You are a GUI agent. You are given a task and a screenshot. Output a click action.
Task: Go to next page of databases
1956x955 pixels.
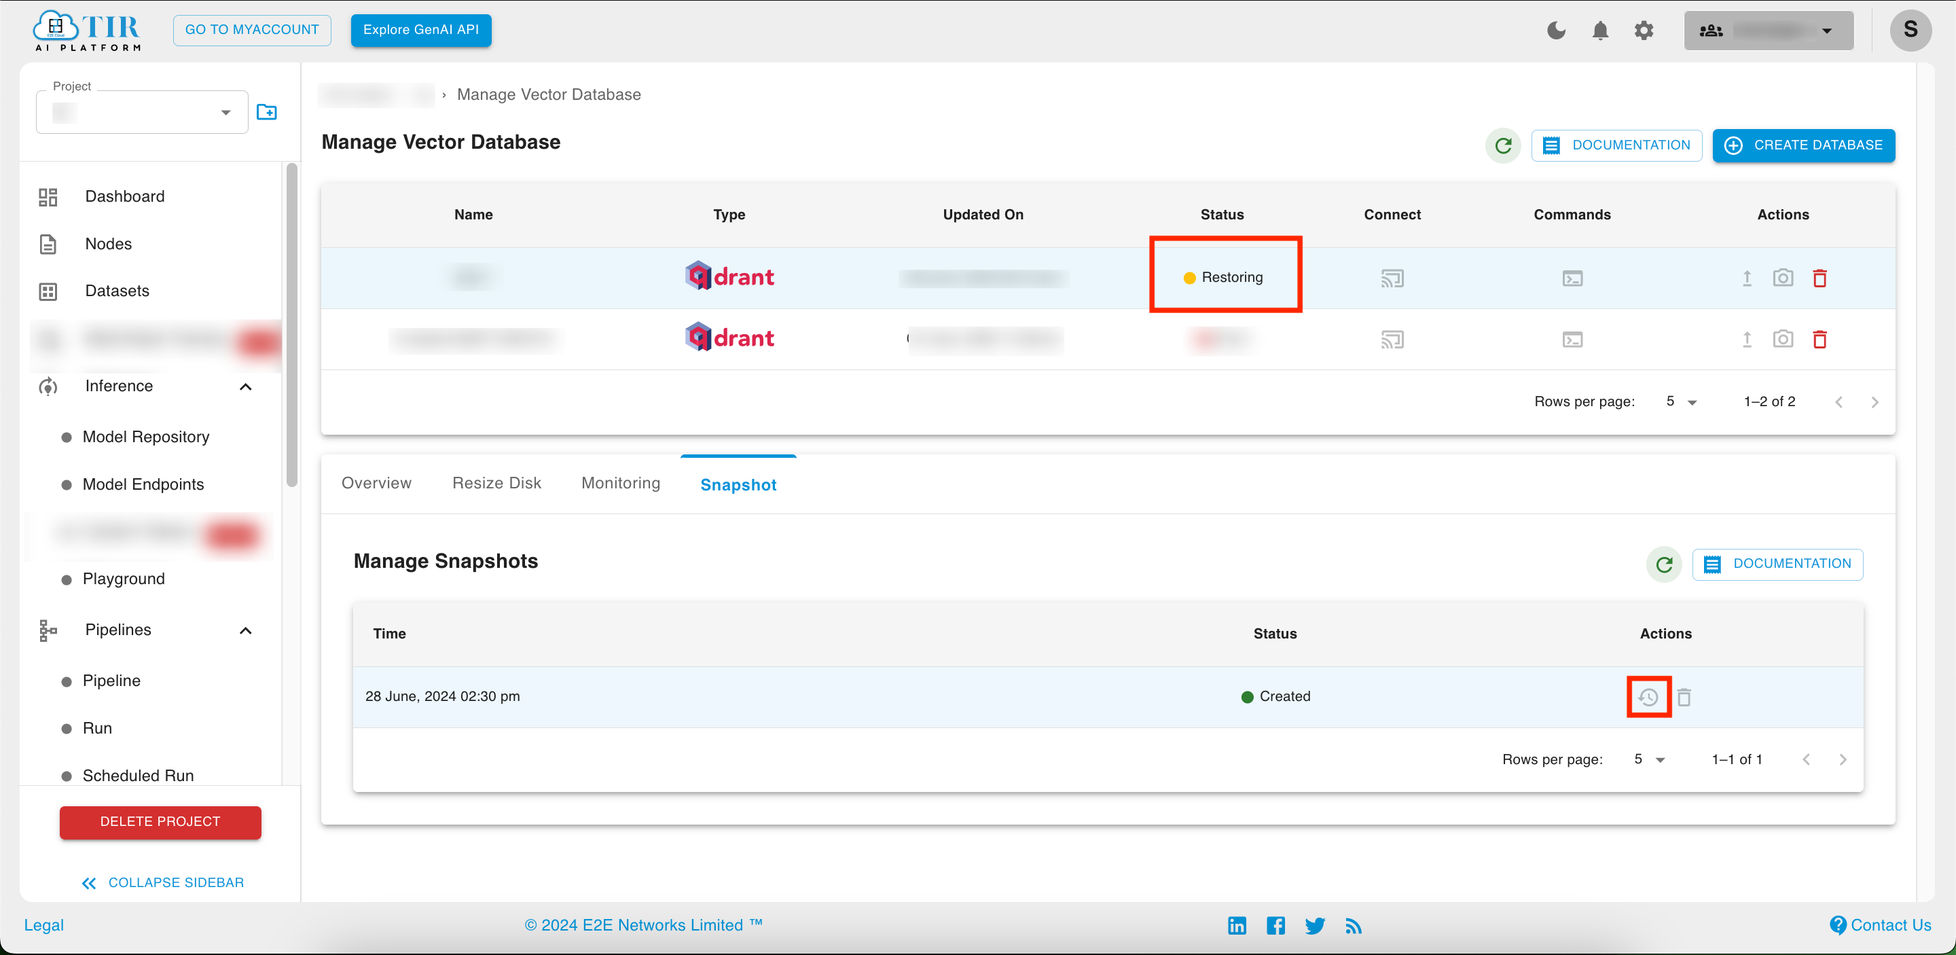1874,402
